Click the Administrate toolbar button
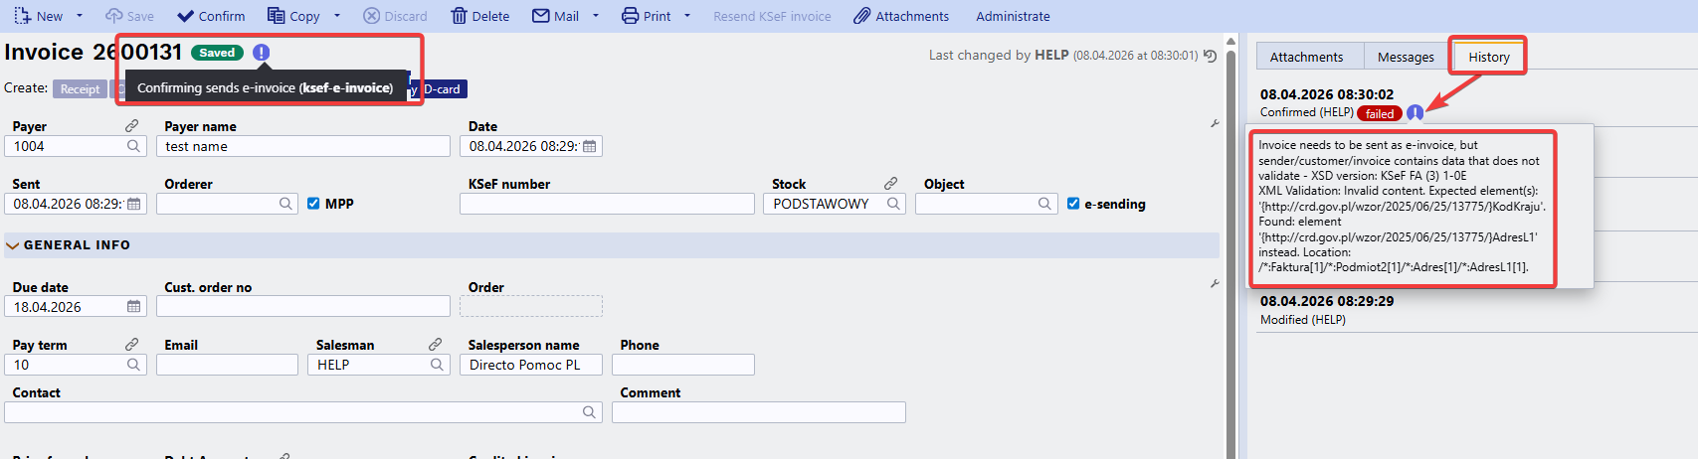This screenshot has height=459, width=1698. click(x=1013, y=16)
